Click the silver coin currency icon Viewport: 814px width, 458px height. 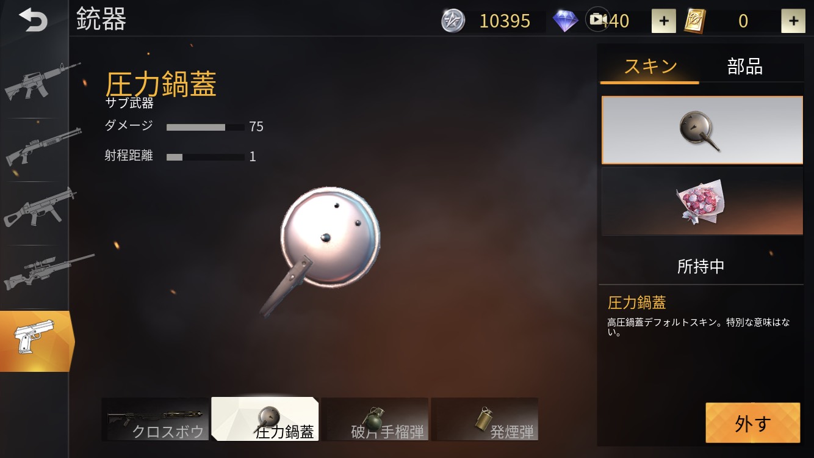click(x=453, y=21)
